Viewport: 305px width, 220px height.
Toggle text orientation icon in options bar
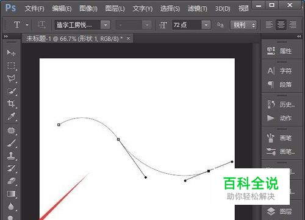click(x=41, y=25)
